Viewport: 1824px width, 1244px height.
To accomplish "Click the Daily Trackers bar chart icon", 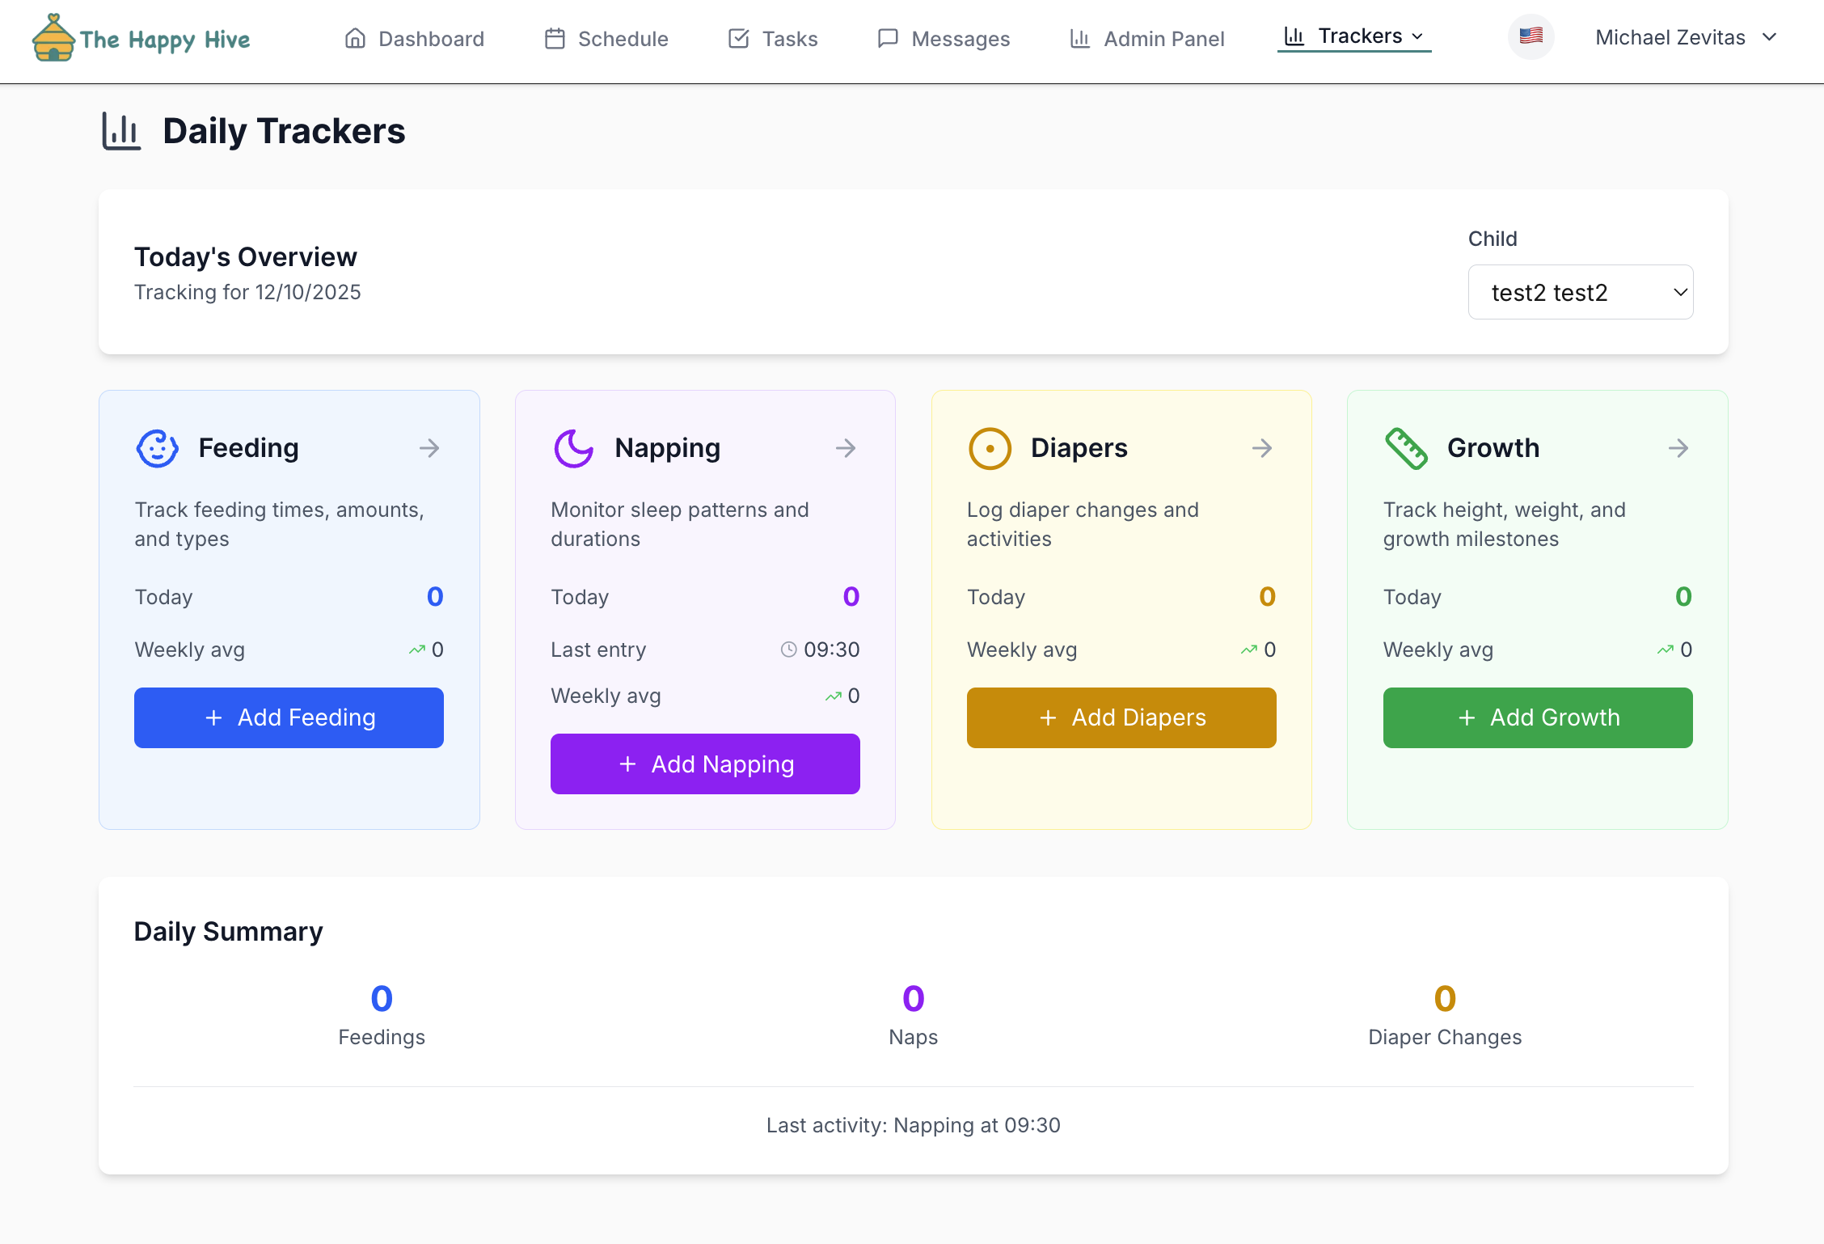I will (x=121, y=131).
